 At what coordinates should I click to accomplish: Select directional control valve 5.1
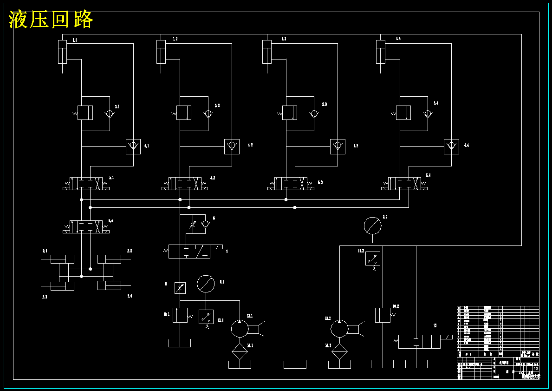(86, 184)
